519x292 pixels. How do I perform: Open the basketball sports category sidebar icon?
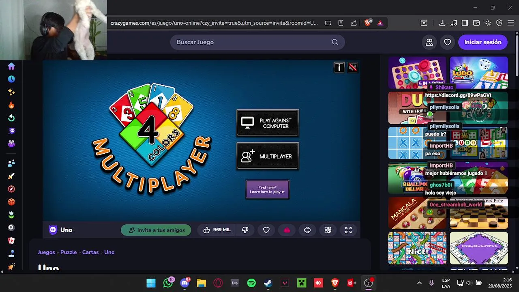(x=11, y=202)
